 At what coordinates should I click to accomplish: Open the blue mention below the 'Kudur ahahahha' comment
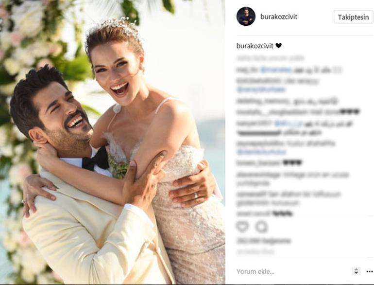pos(261,152)
